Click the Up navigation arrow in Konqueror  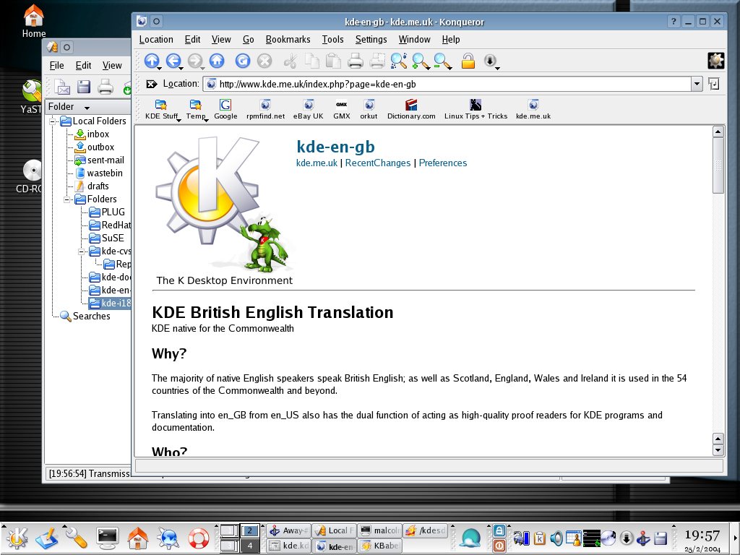[x=152, y=61]
